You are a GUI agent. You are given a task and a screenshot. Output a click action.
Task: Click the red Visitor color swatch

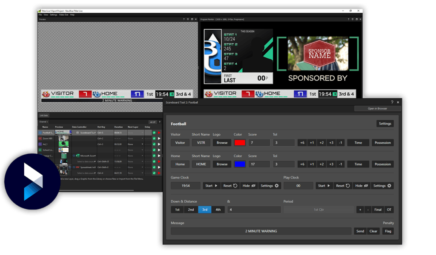tap(240, 142)
